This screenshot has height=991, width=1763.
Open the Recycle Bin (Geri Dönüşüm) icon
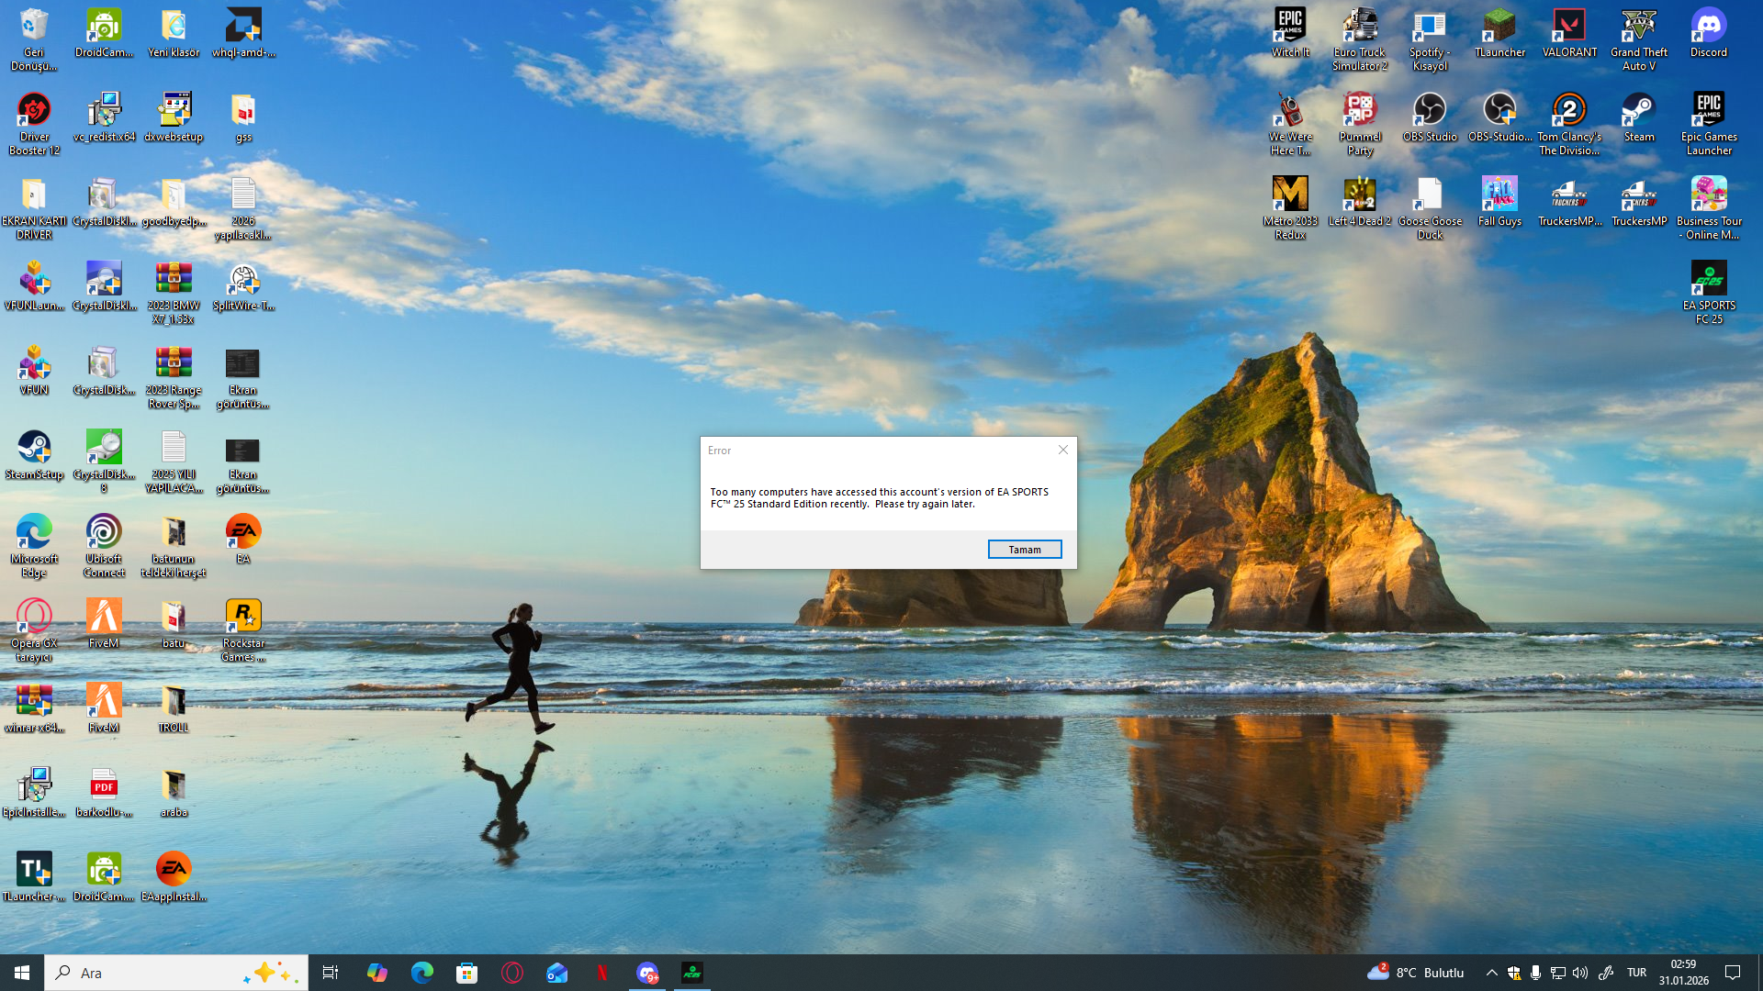point(34,39)
